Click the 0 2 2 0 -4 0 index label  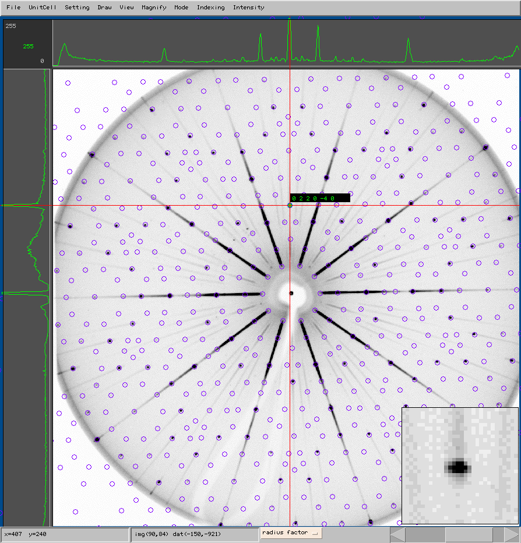pos(320,198)
